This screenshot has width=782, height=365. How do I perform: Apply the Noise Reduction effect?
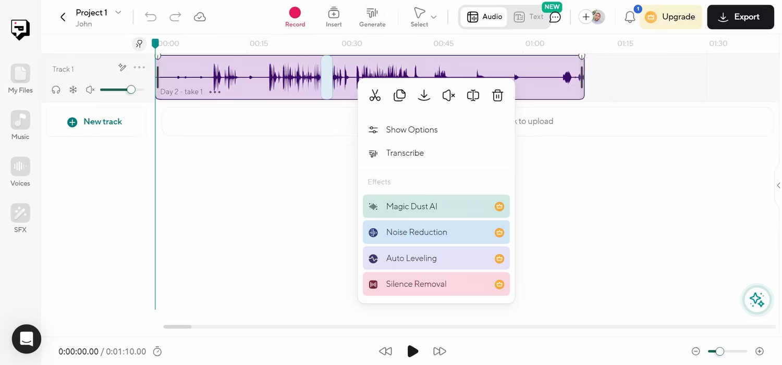[416, 232]
